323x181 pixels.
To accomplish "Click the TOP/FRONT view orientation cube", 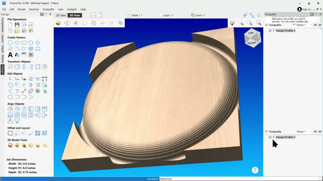I will (252, 38).
